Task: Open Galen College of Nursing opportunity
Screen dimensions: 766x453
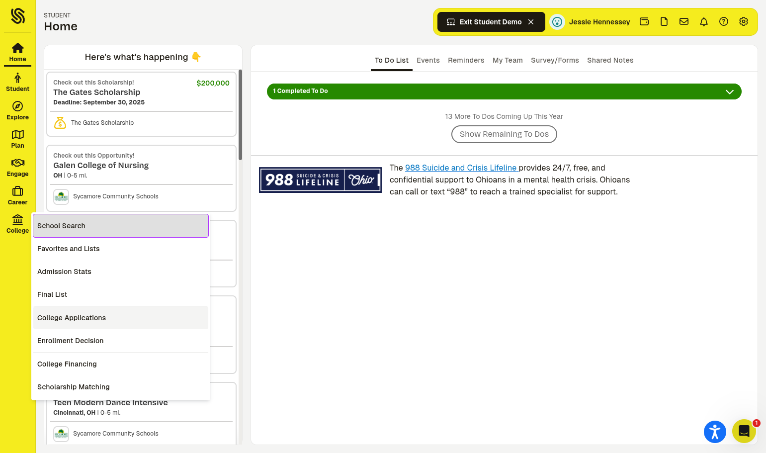Action: (141, 178)
